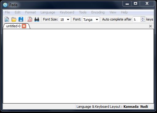
Task: Open the File menu
Action: (x=7, y=12)
